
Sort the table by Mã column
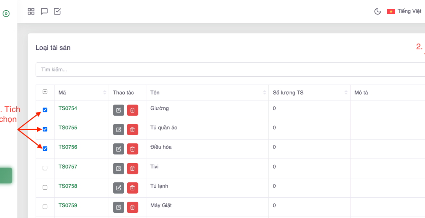tap(105, 93)
